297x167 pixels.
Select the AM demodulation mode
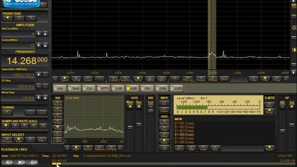[x=59, y=89]
